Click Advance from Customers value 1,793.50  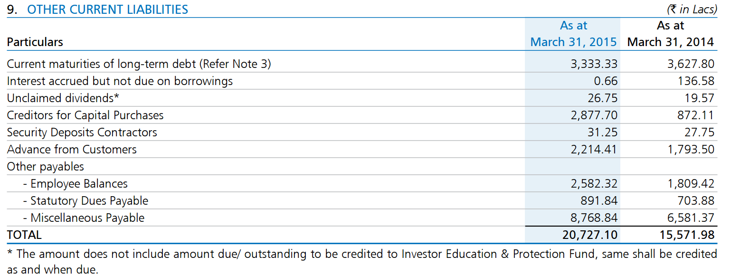coord(691,150)
